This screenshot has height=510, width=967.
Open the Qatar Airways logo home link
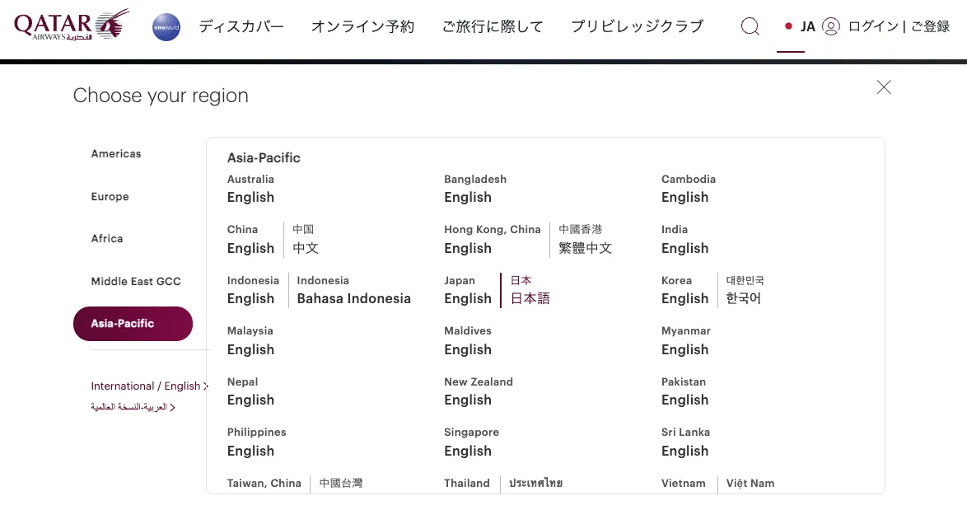(72, 25)
